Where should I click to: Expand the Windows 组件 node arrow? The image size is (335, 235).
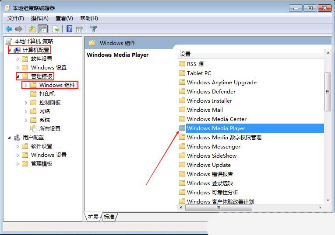(x=26, y=85)
